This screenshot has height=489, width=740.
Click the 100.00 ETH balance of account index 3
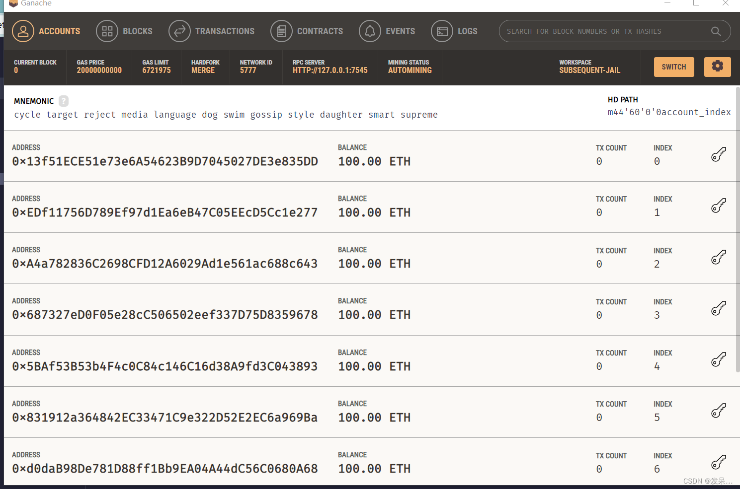coord(374,315)
